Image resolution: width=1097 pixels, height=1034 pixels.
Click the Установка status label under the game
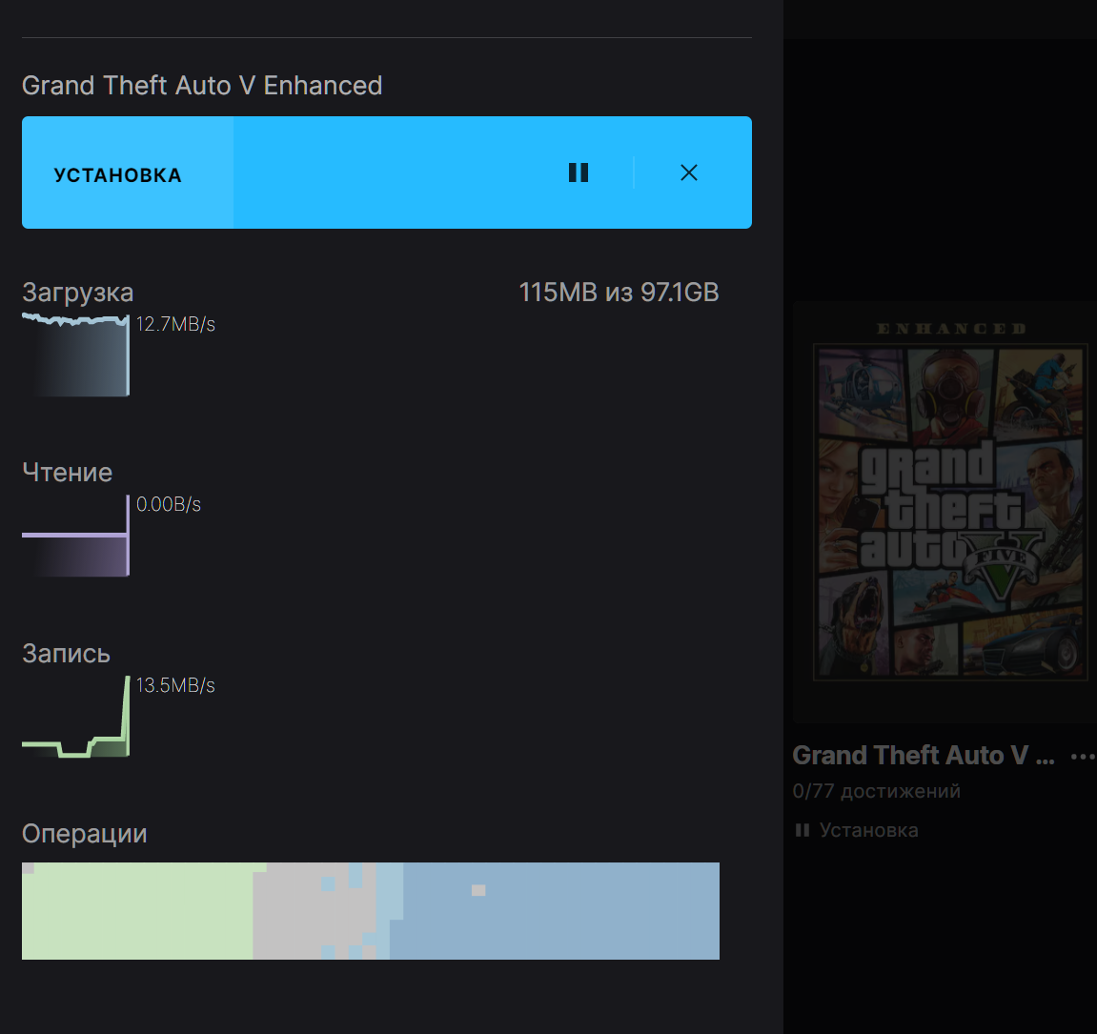point(868,830)
